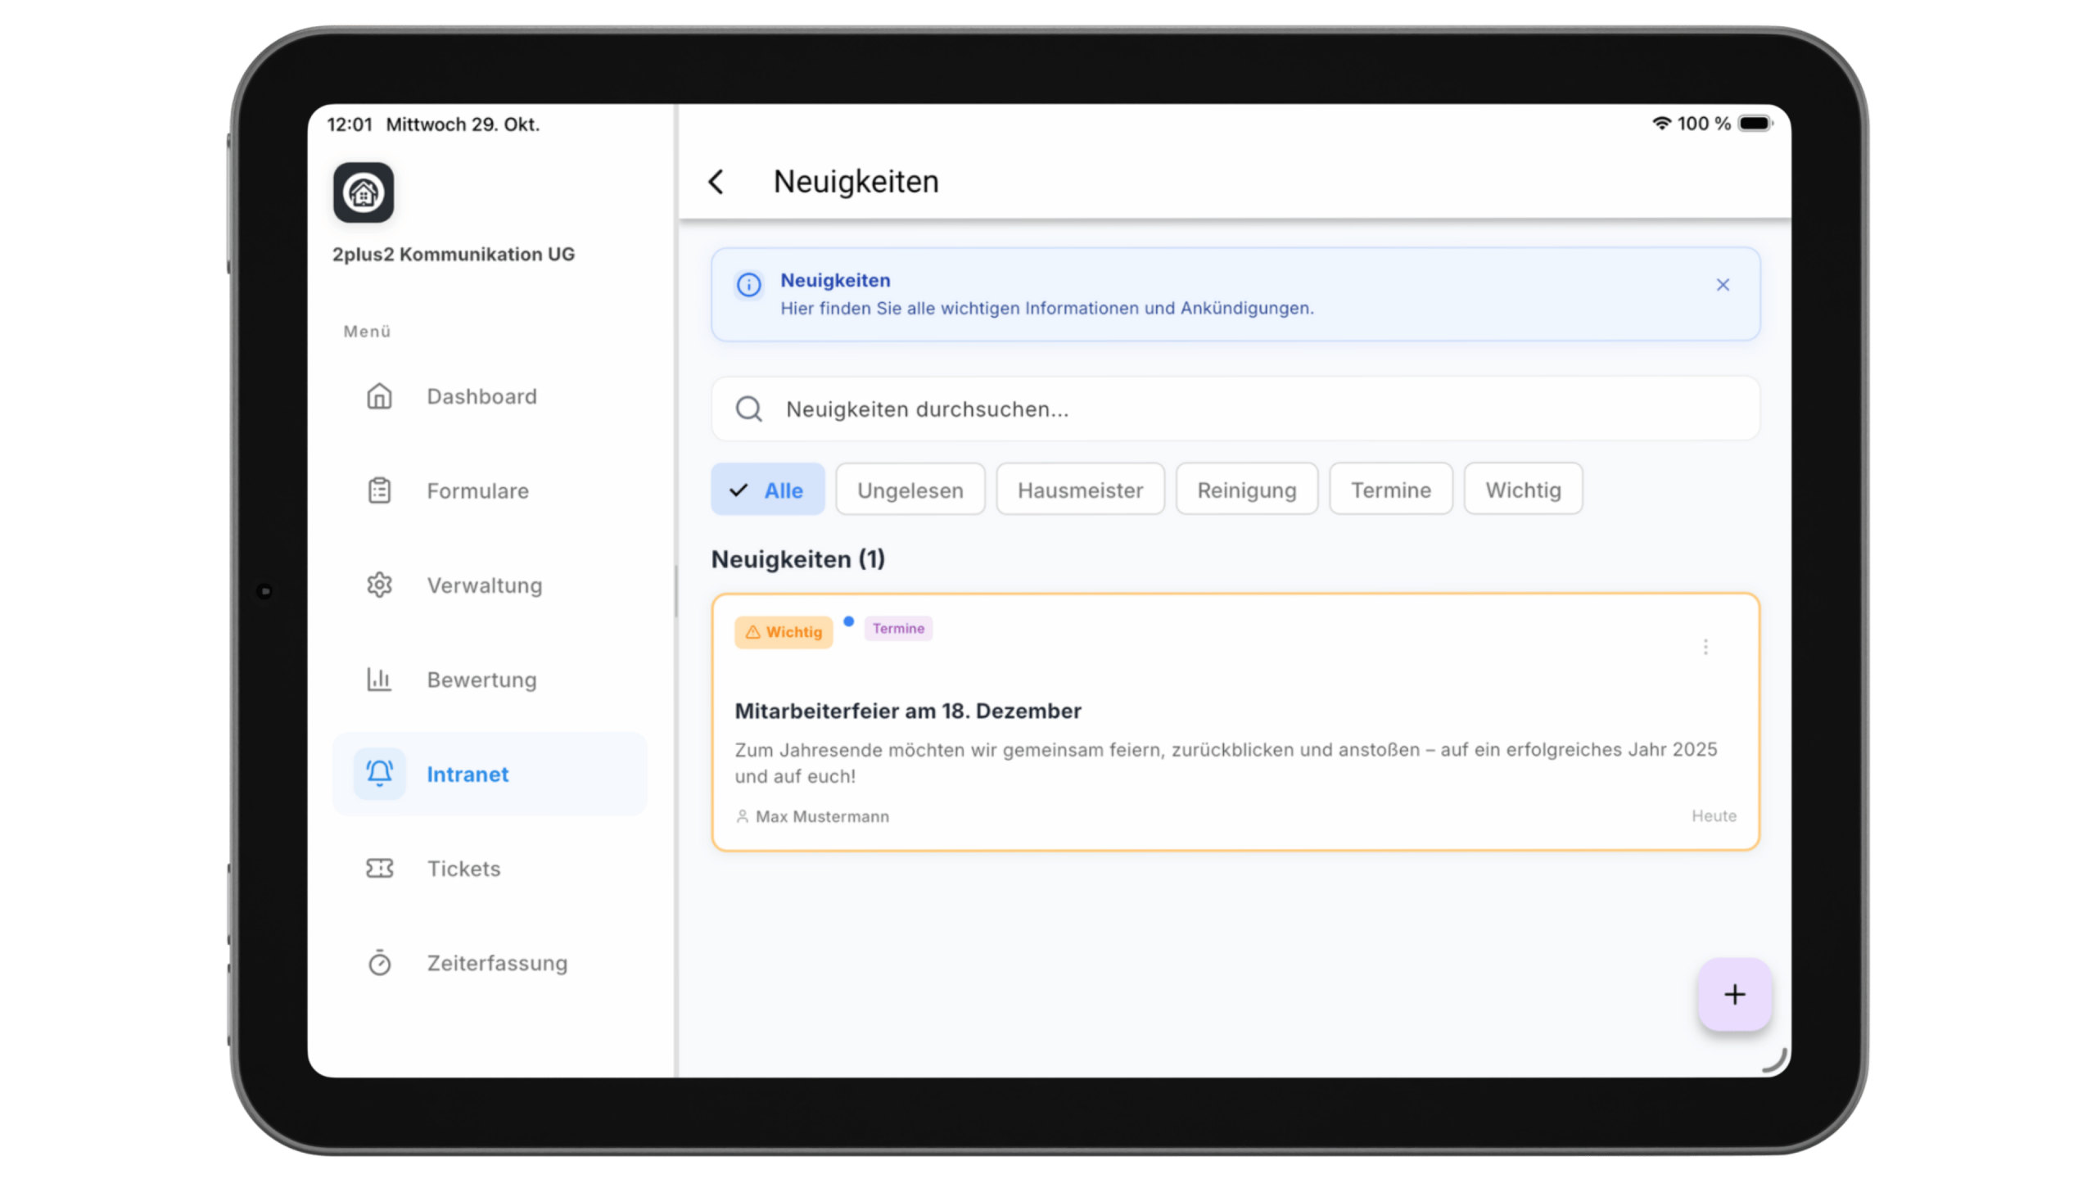Open Bewertung chart section
2096x1179 pixels.
coord(481,680)
